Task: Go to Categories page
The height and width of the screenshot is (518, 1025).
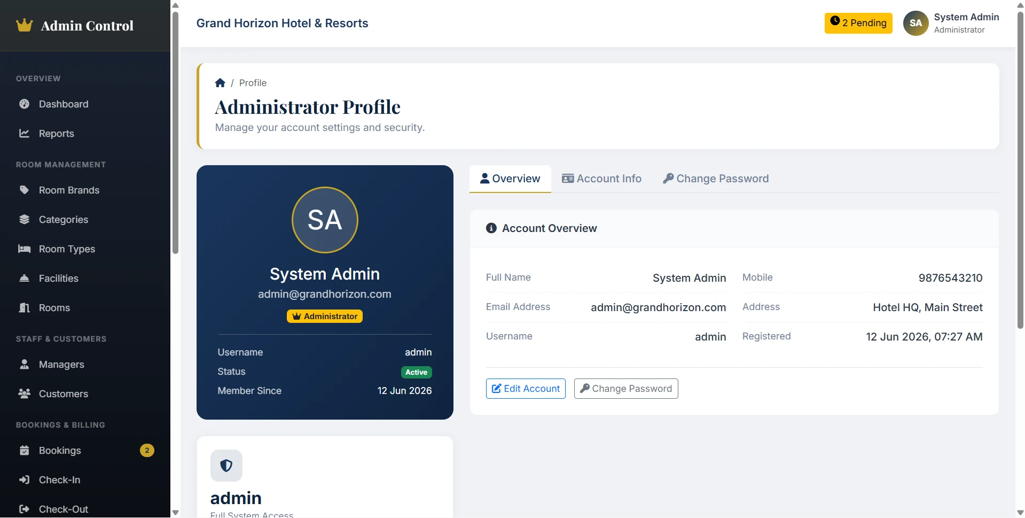Action: pyautogui.click(x=85, y=219)
